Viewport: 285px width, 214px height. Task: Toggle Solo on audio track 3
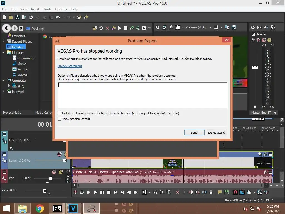click(x=61, y=172)
